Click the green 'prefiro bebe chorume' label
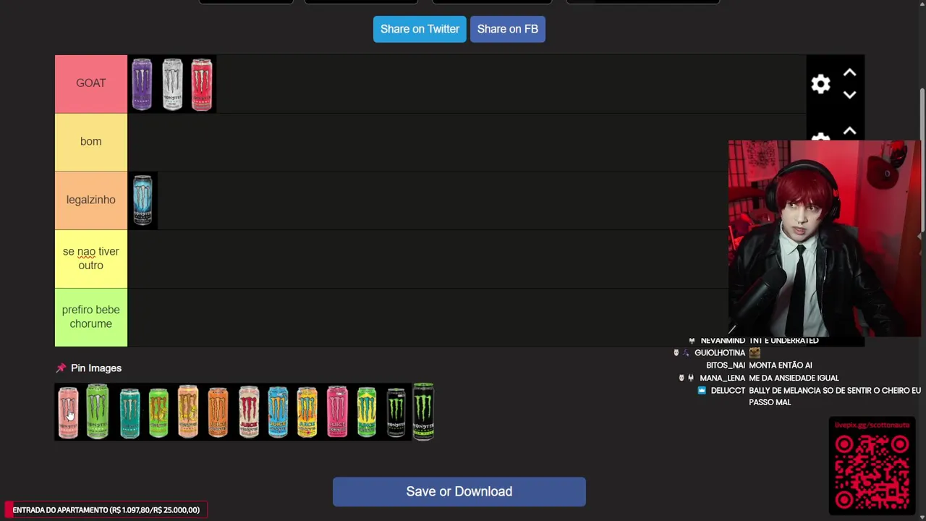926x521 pixels. pyautogui.click(x=91, y=317)
